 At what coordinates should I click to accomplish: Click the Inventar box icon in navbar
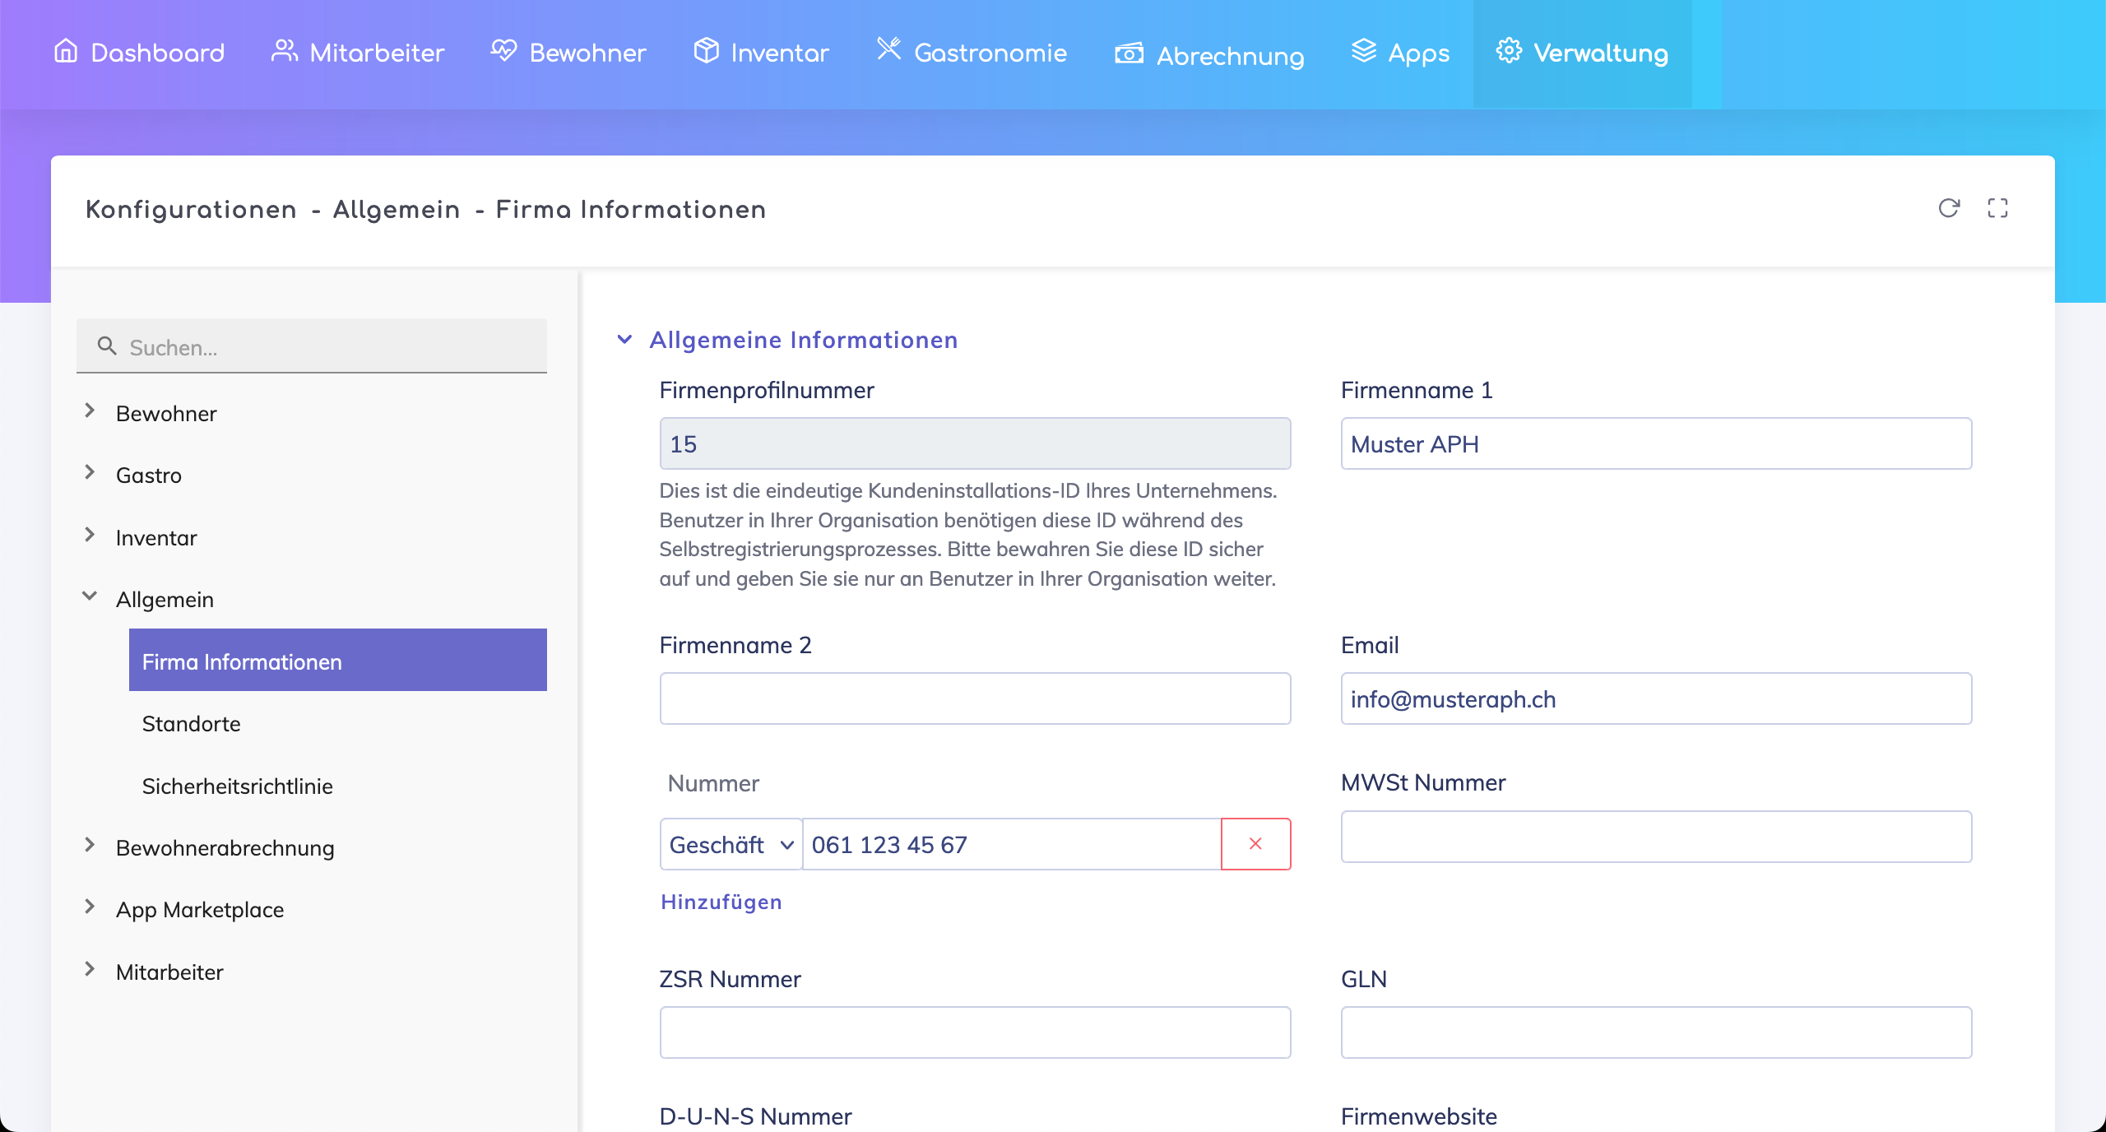[706, 51]
